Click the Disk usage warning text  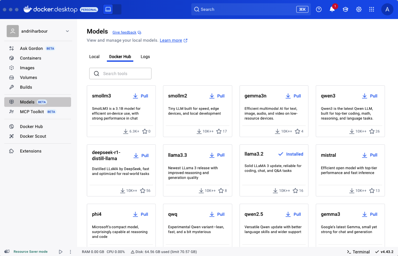point(164,252)
